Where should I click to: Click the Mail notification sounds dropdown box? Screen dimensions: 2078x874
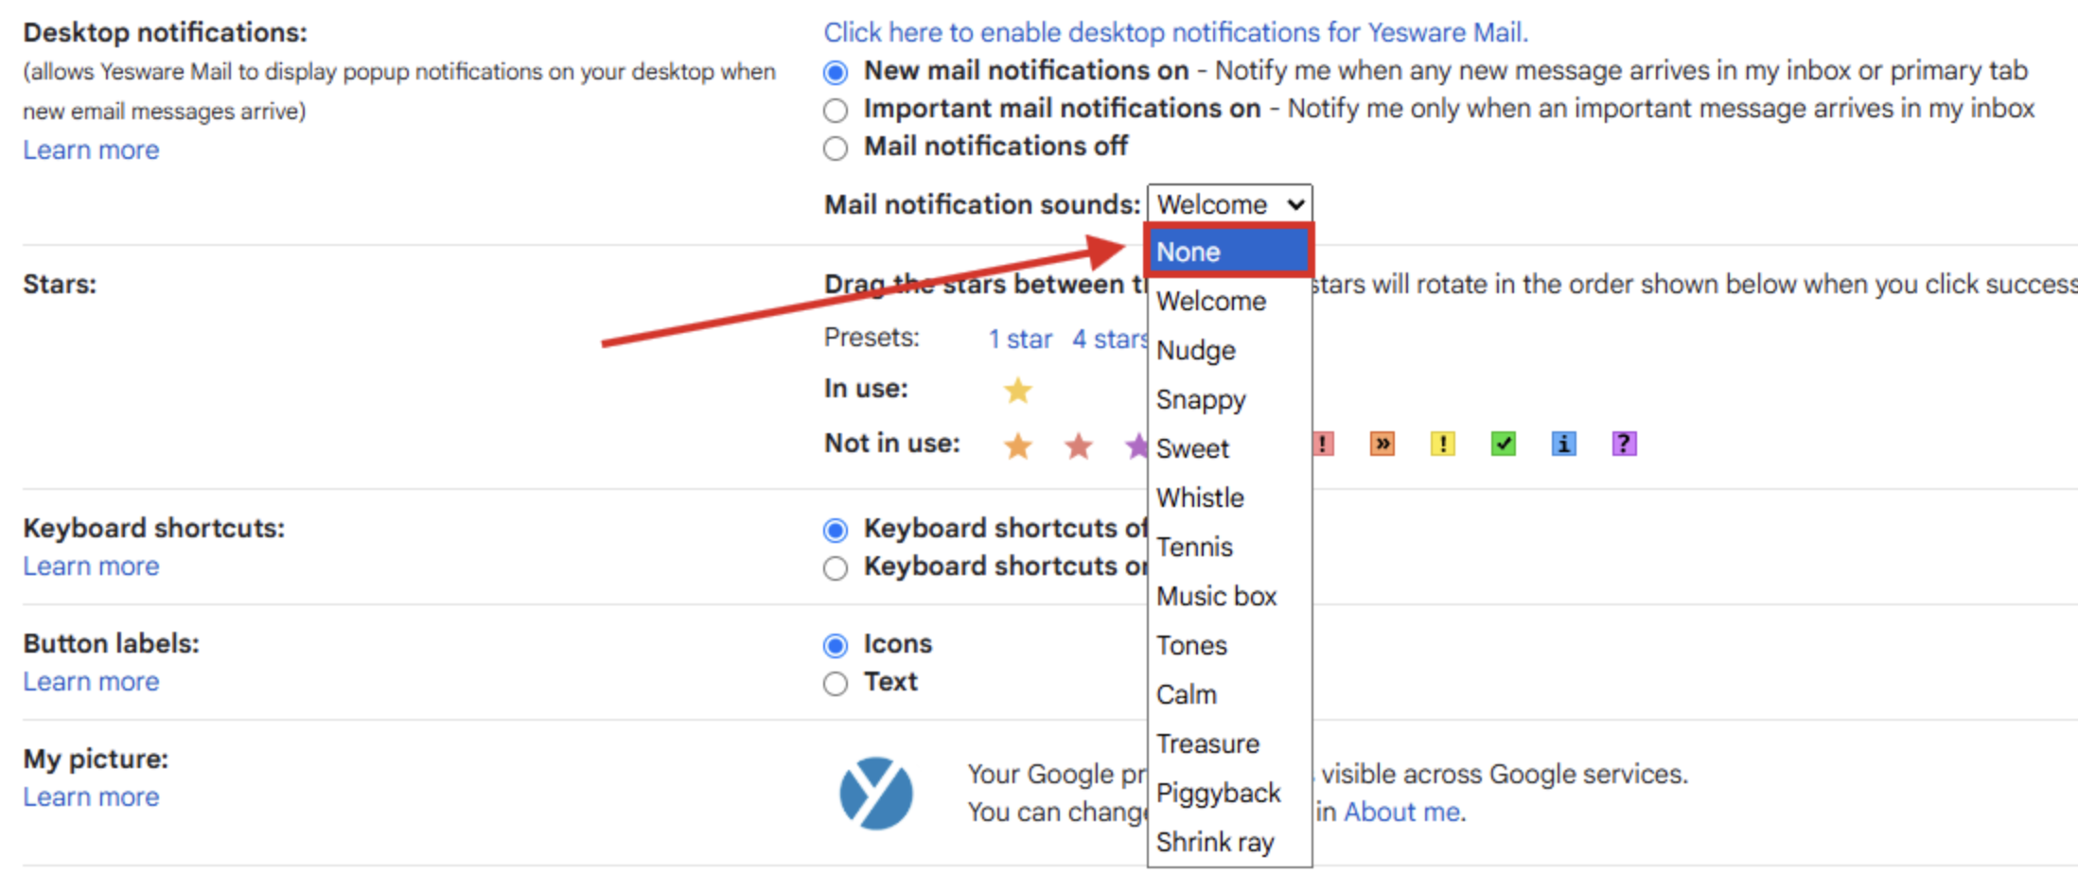1229,204
